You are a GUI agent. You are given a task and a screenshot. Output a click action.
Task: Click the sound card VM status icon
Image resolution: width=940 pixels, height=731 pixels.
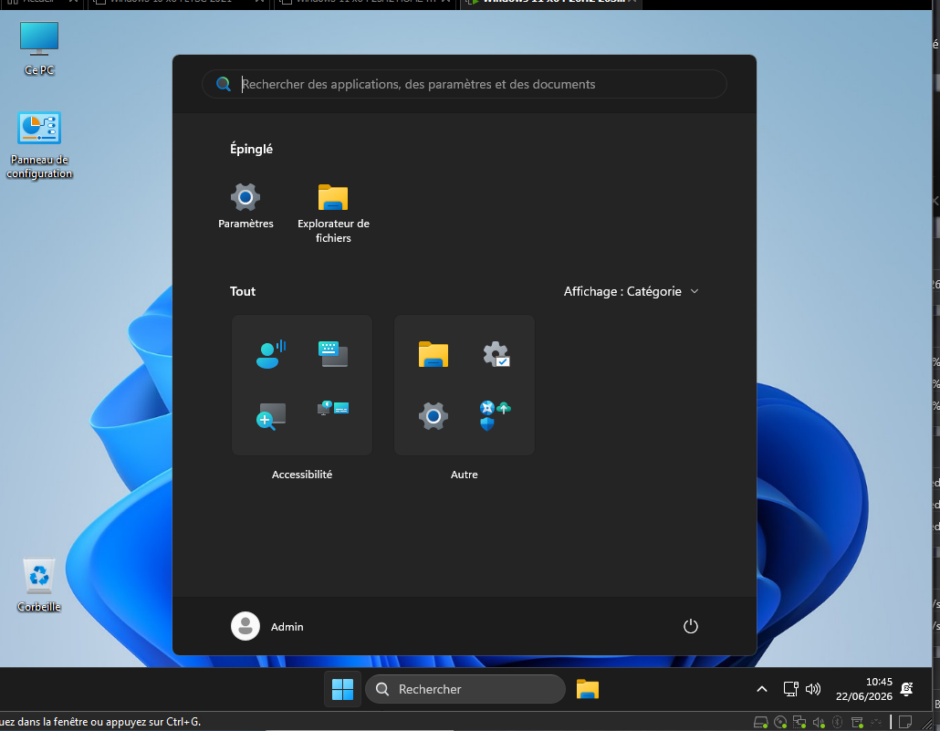(x=819, y=722)
